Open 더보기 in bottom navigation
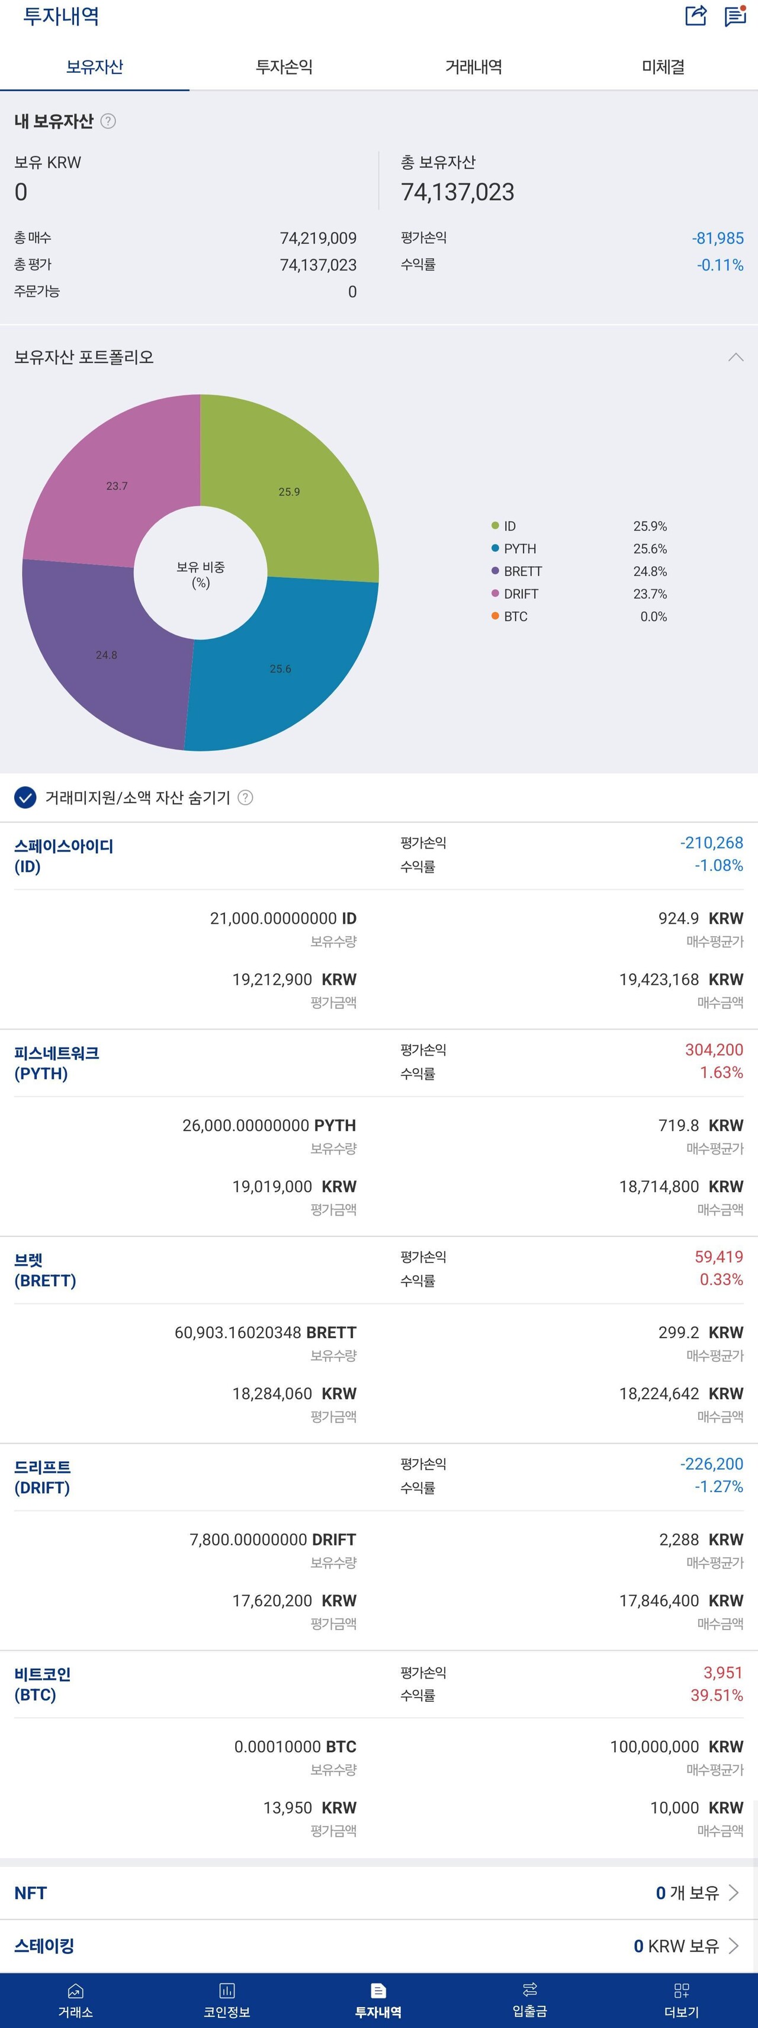The height and width of the screenshot is (2028, 758). (x=682, y=2000)
